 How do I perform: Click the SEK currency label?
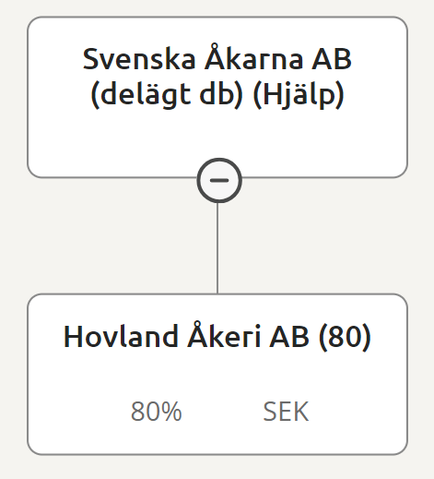coord(286,412)
